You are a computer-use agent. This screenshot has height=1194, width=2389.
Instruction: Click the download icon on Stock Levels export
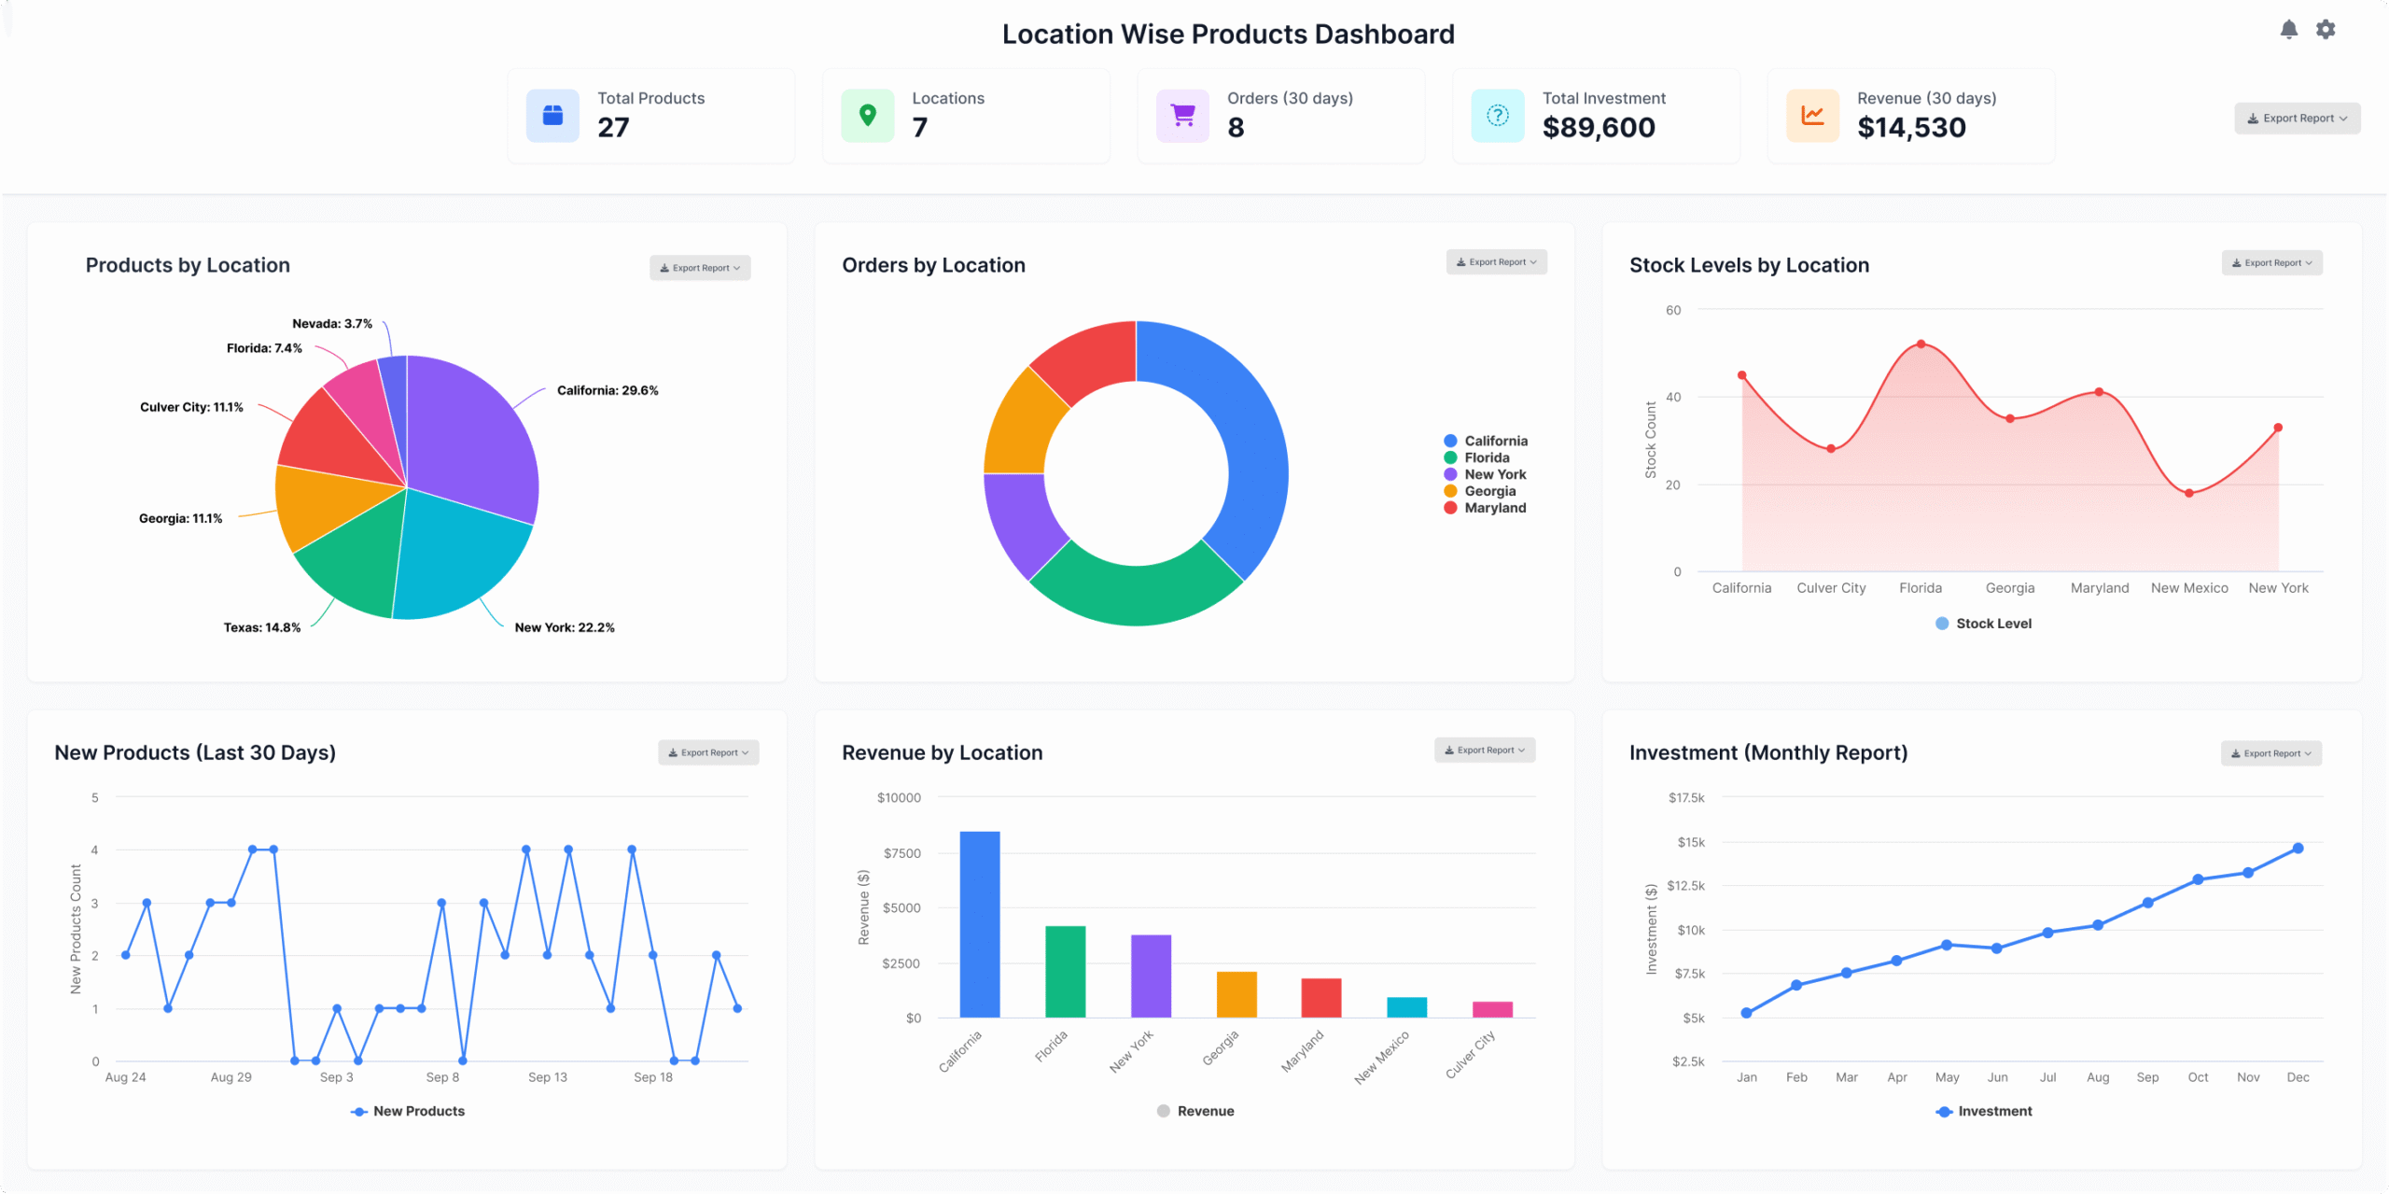pyautogui.click(x=2237, y=262)
